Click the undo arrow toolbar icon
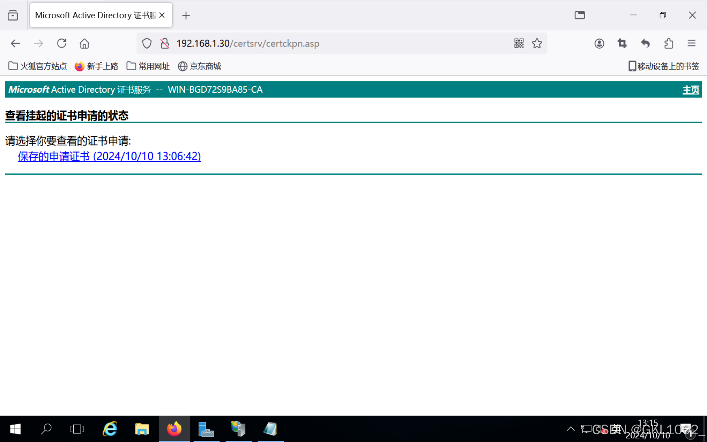Image resolution: width=707 pixels, height=442 pixels. 645,43
